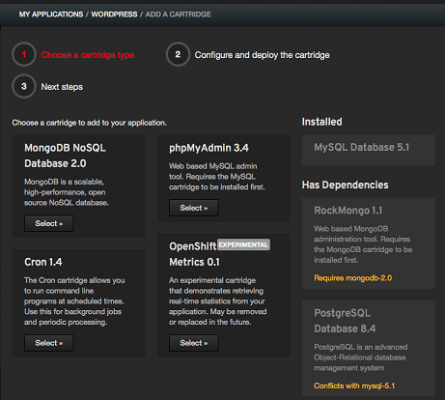
Task: Select the phpMyAdmin 3.4 cartridge
Action: (x=194, y=208)
